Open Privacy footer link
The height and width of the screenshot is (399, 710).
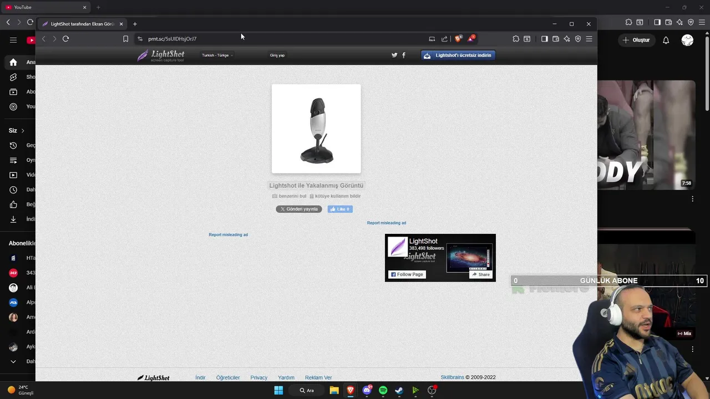click(259, 377)
